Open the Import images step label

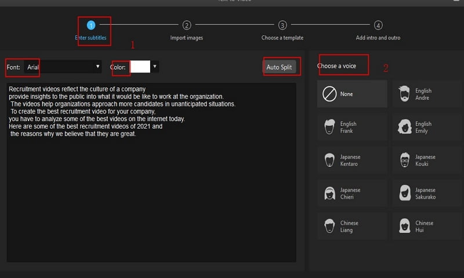(x=186, y=38)
